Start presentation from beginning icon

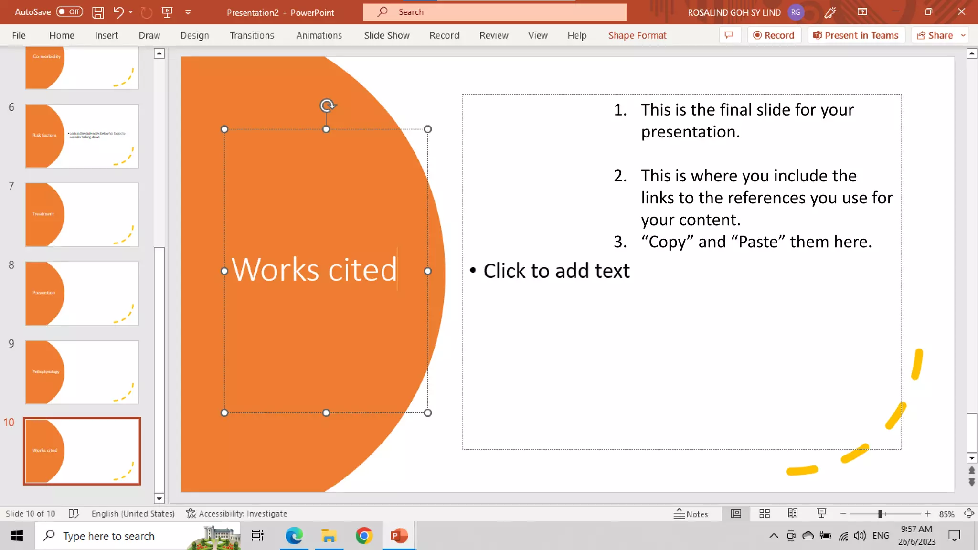tap(167, 12)
